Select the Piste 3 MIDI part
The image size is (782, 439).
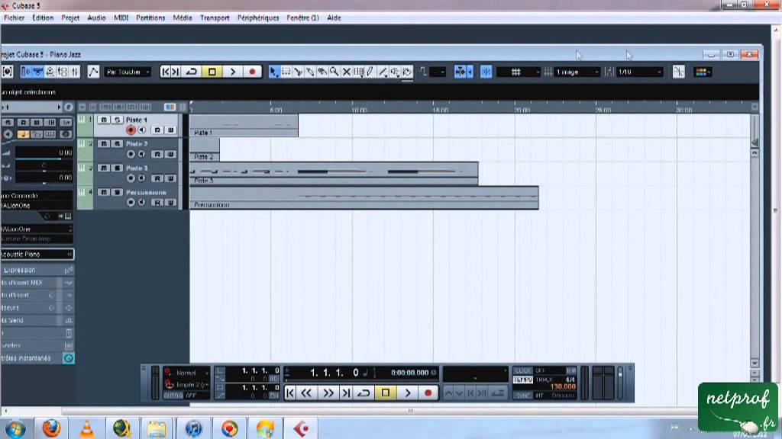coord(334,174)
